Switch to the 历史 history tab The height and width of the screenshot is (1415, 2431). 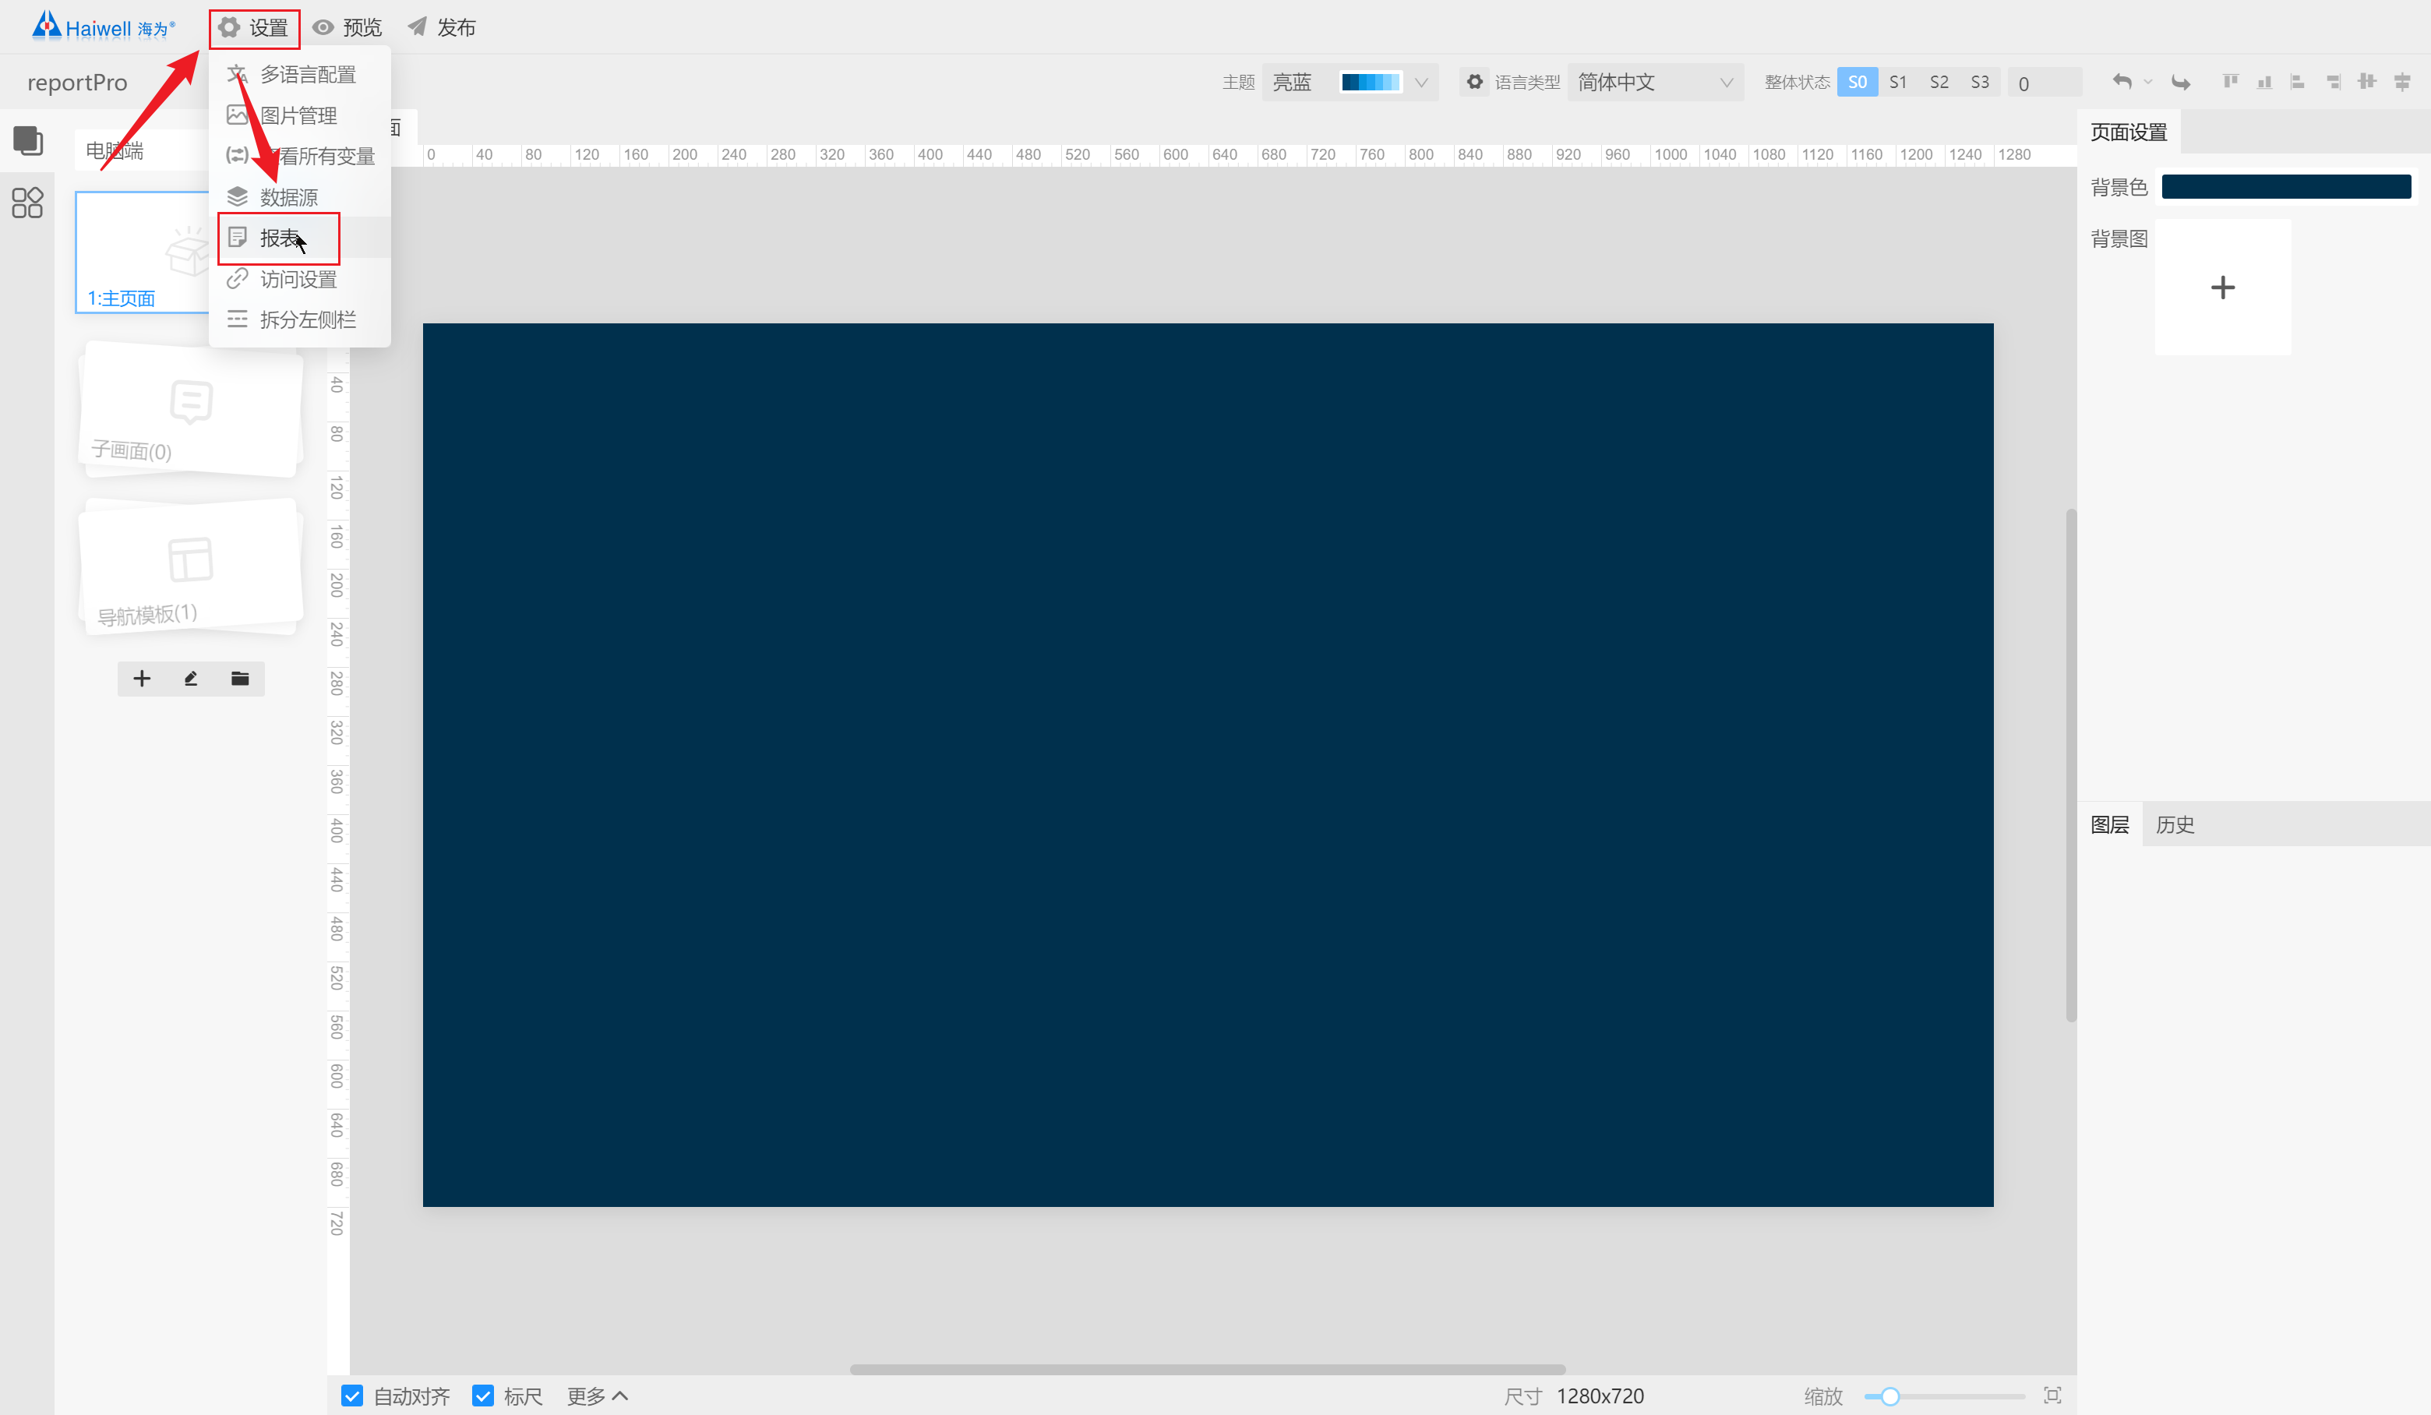click(2175, 824)
